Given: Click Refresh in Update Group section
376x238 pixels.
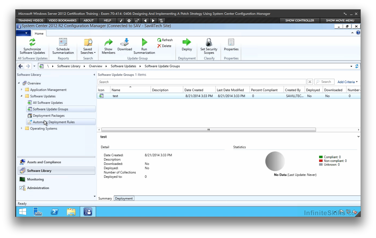Looking at the screenshot, I should (x=165, y=40).
